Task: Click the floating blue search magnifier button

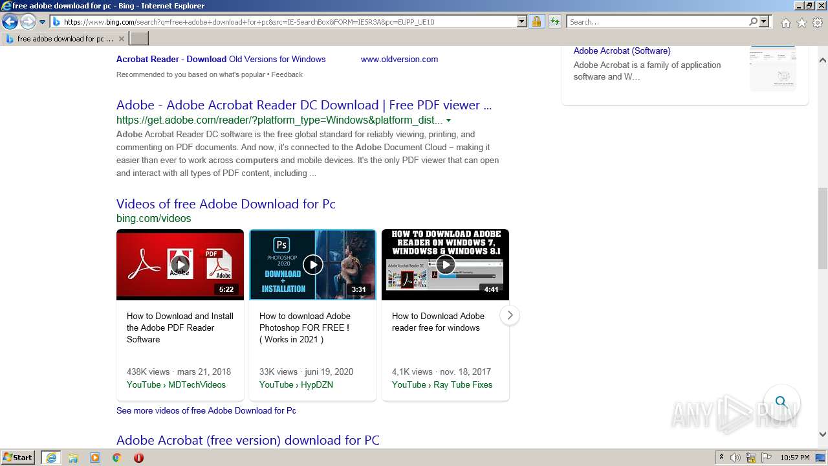Action: (781, 402)
